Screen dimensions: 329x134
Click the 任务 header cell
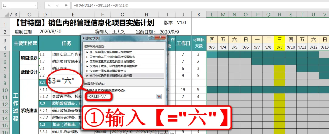(66, 43)
